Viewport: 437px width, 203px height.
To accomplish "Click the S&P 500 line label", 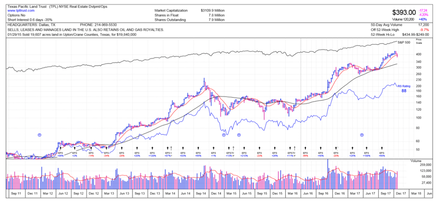I will point(404,43).
